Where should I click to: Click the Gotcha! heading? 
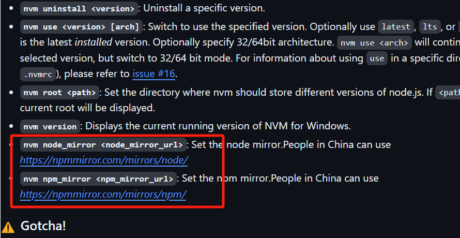tap(43, 226)
